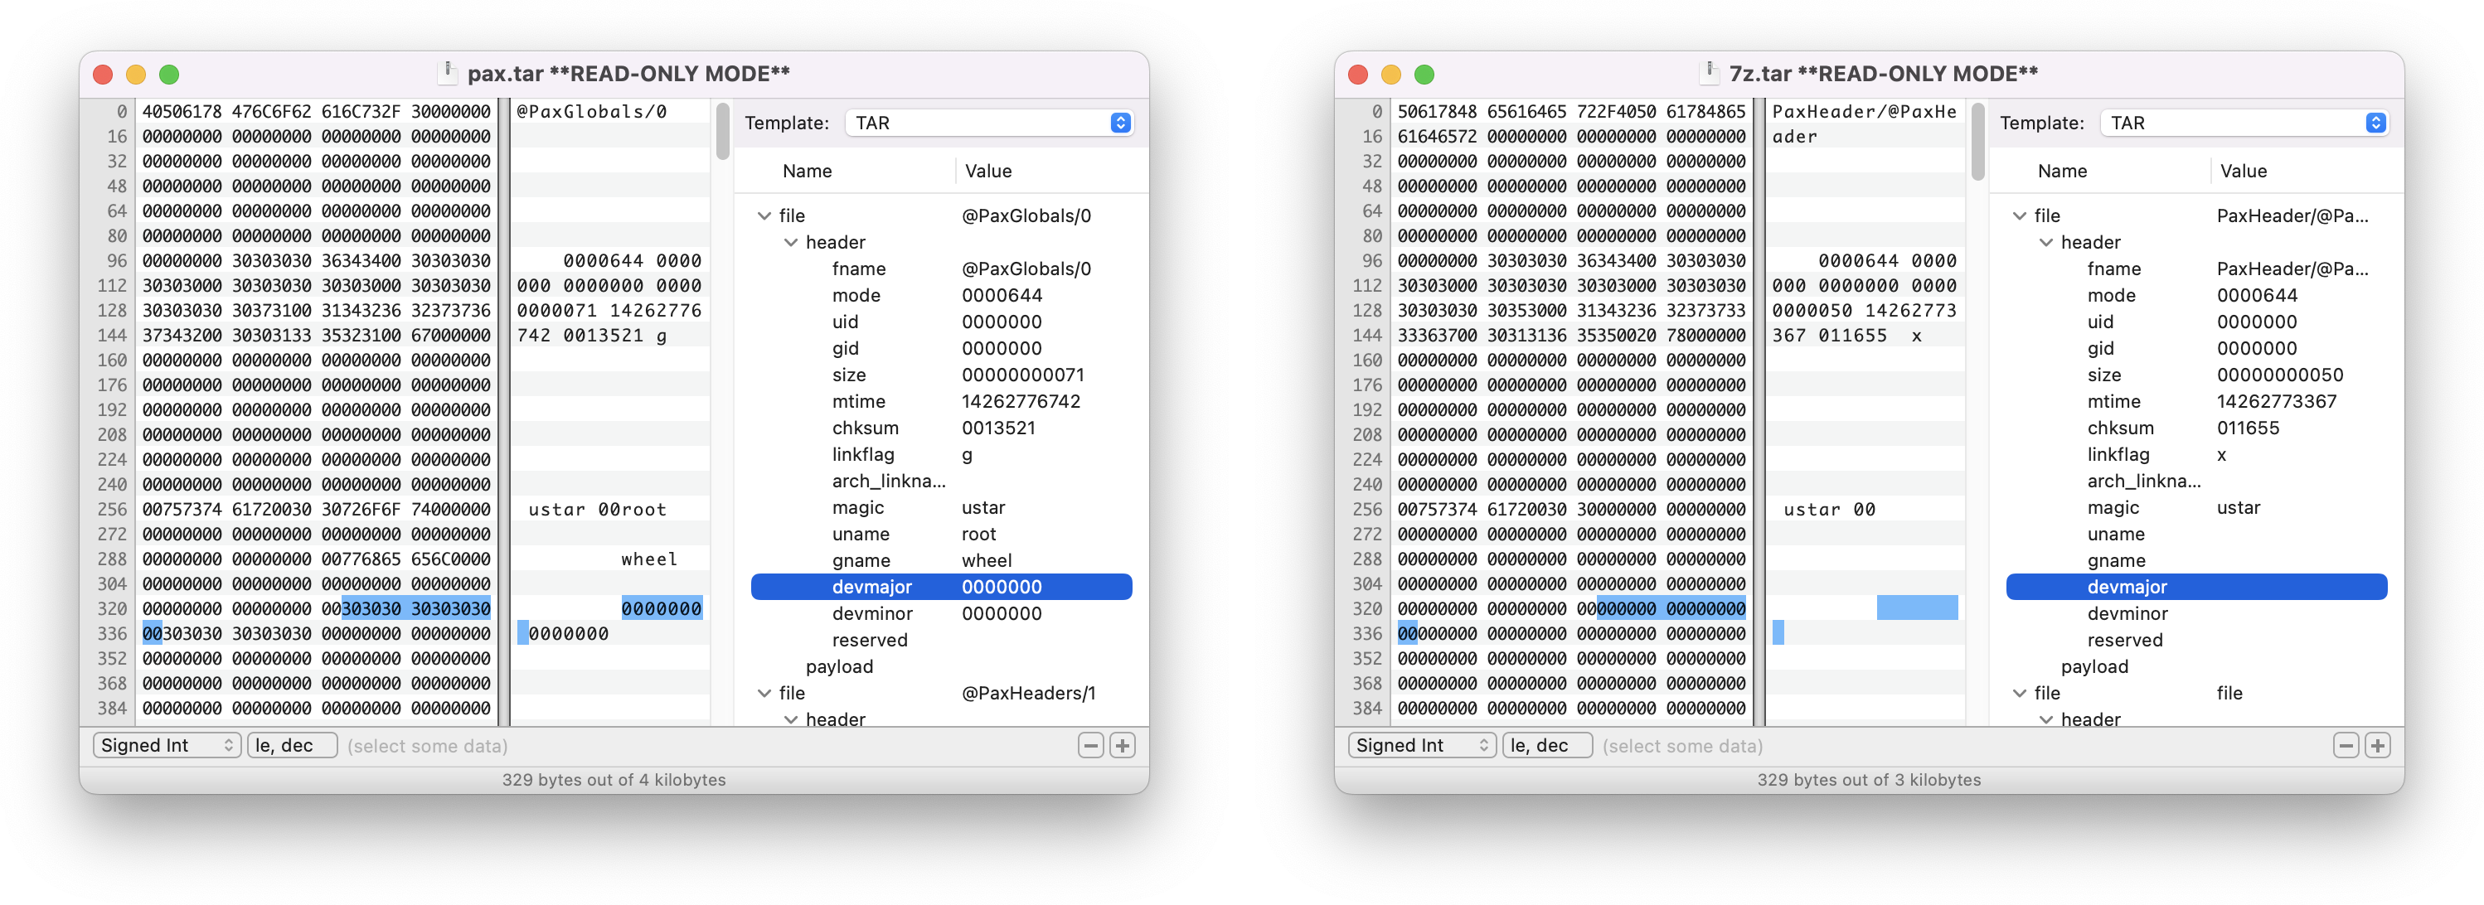Click scrollbar thumb in 7z.tar hex view
The height and width of the screenshot is (905, 2484).
[1977, 142]
